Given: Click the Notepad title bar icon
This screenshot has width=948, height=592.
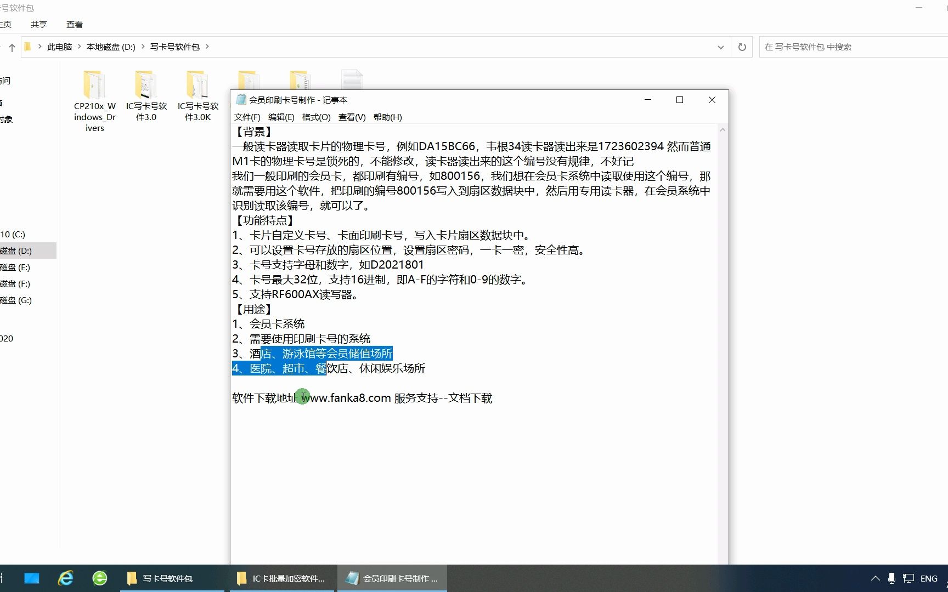Looking at the screenshot, I should point(241,100).
